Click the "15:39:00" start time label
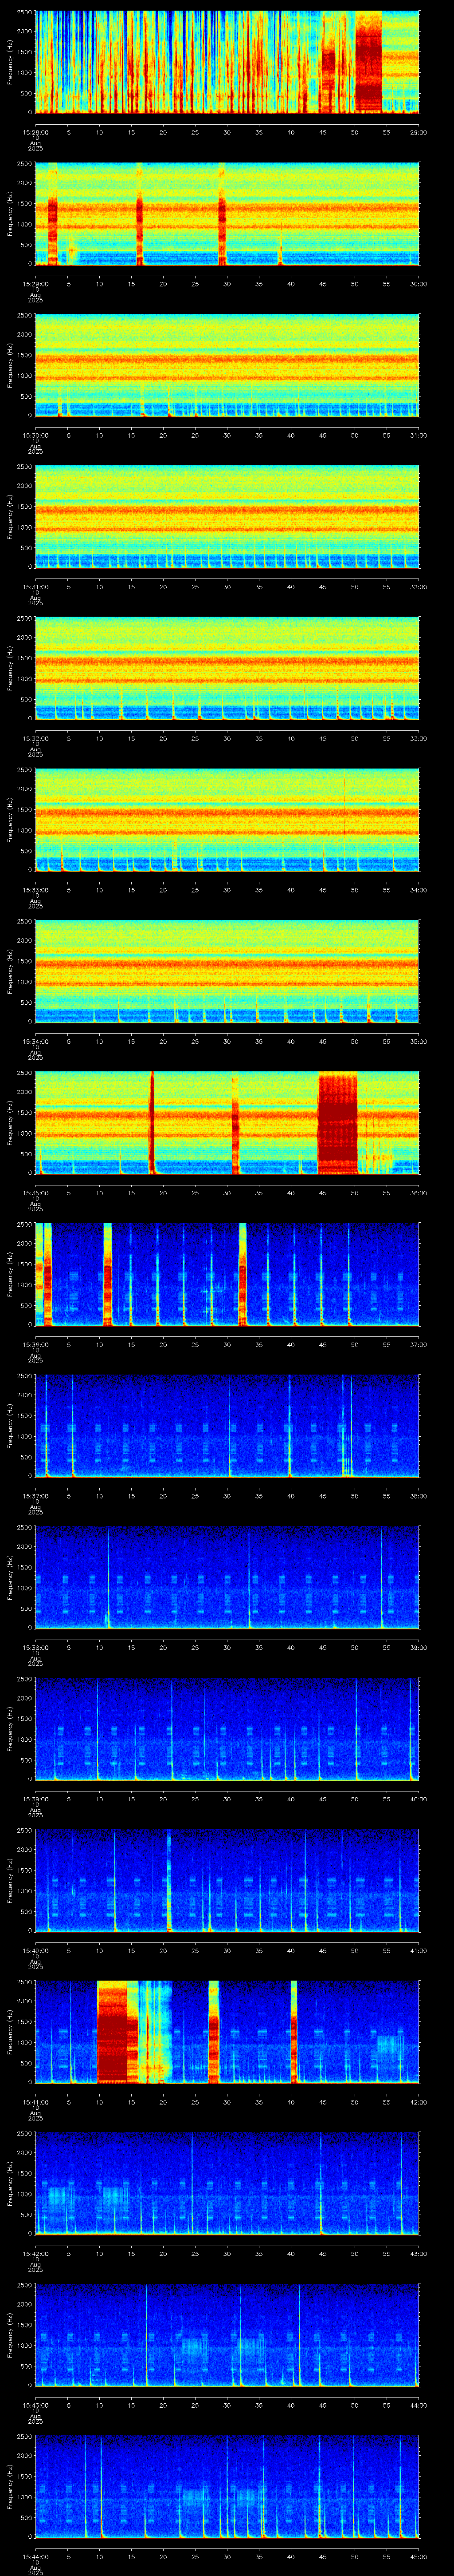Screen dimensions: 454x2576 [x=36, y=1799]
